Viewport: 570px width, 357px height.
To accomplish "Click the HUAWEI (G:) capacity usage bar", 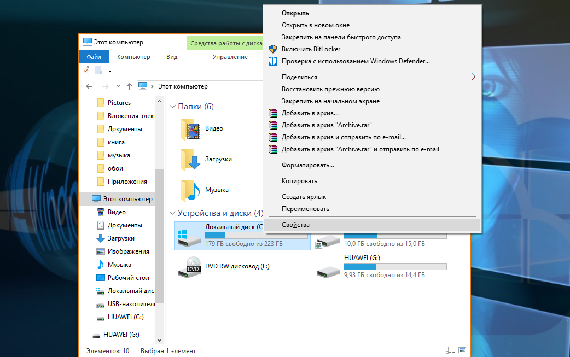I will (x=395, y=267).
